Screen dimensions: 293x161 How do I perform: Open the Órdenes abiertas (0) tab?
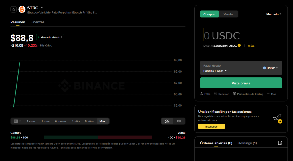(x=216, y=143)
